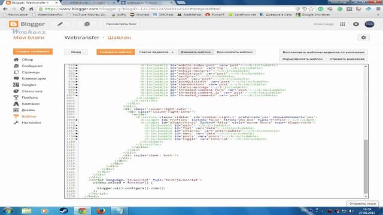
Task: Open the Chrome menu hamburger icon
Action: pos(378,9)
